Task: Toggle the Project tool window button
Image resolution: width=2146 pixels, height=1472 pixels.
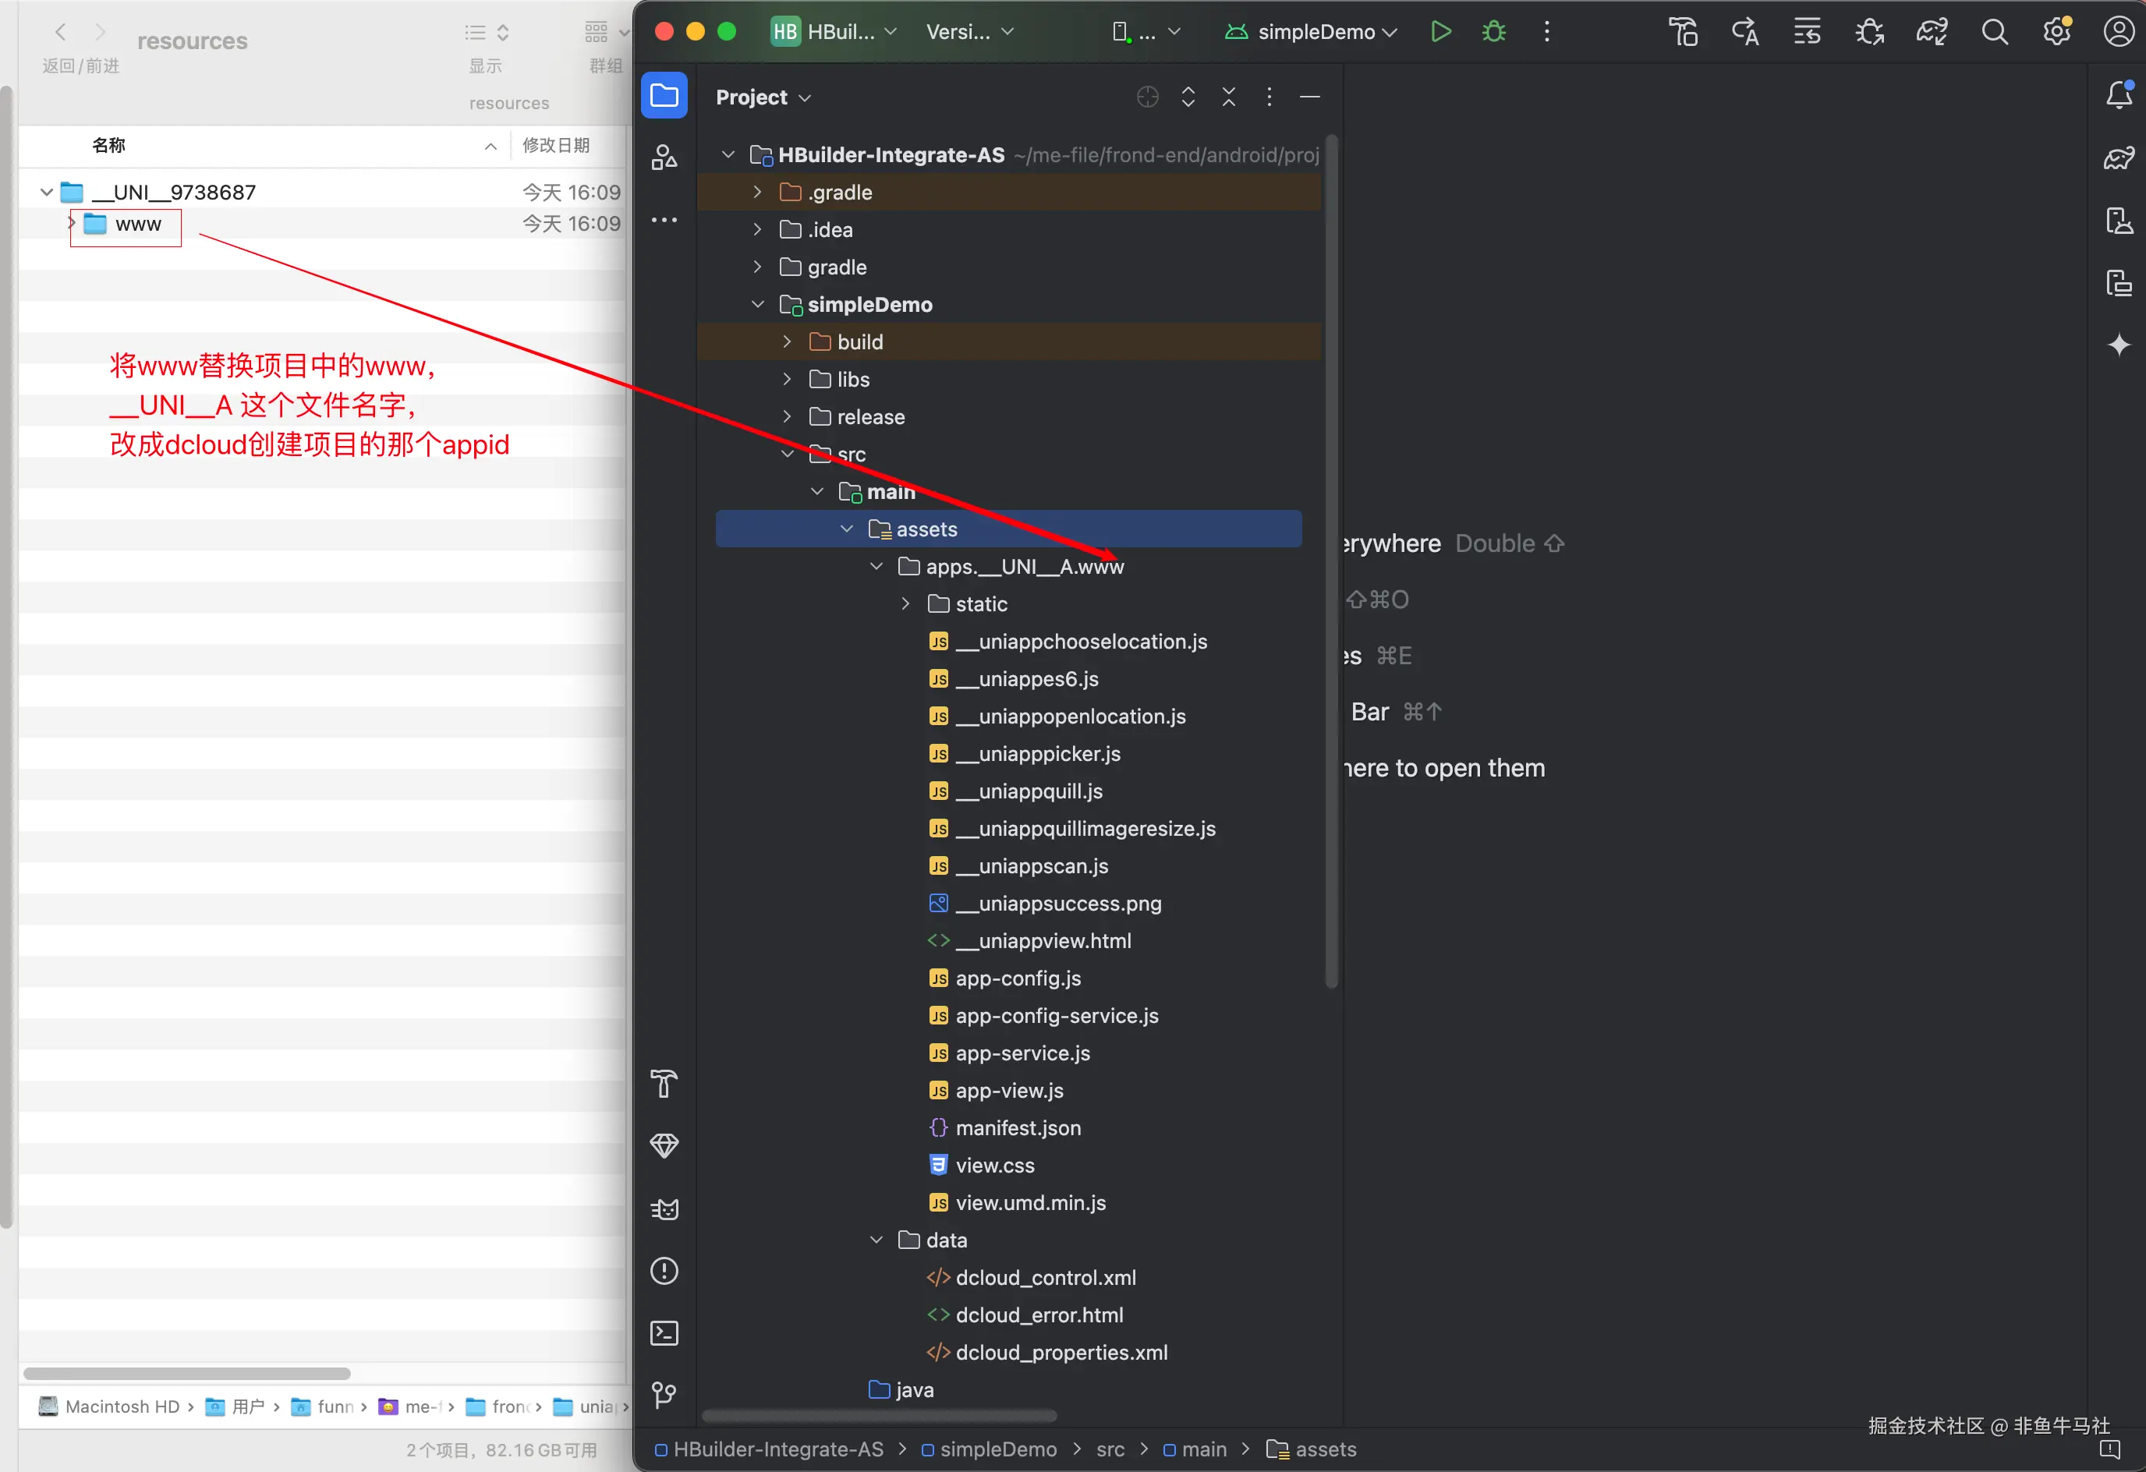Action: (664, 95)
